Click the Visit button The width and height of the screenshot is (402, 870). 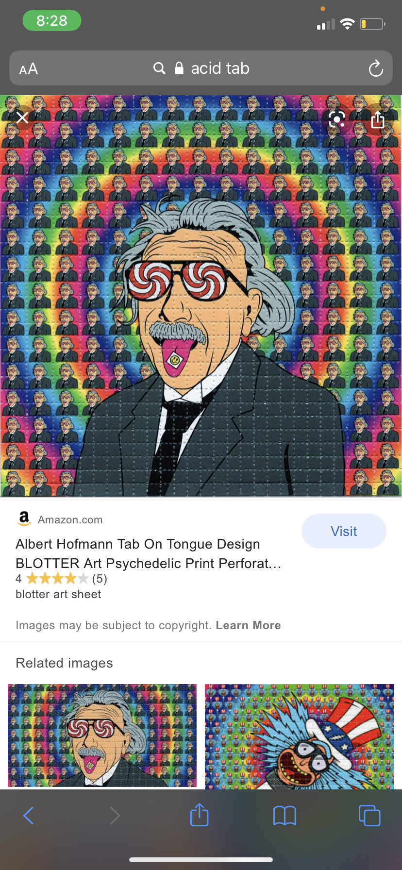tap(344, 531)
